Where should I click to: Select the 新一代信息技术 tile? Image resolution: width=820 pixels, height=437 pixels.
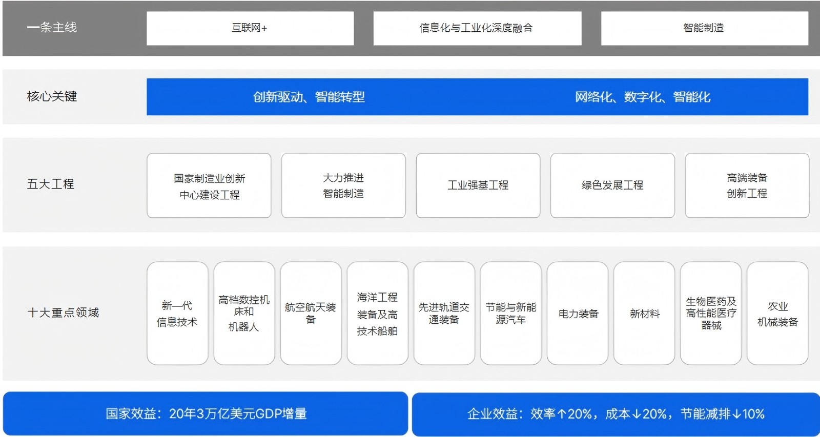tap(177, 314)
